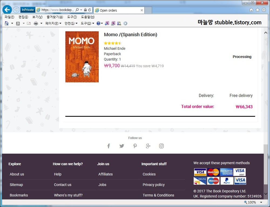Open Cookies footer link
Screen dimensions: 270x207
pos(149,174)
